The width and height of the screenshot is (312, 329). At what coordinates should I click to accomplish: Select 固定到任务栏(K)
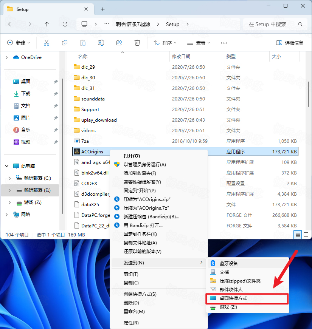click(x=159, y=234)
